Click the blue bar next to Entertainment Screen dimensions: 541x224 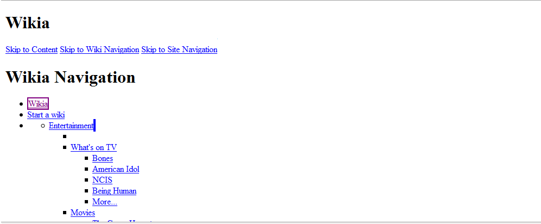95,125
